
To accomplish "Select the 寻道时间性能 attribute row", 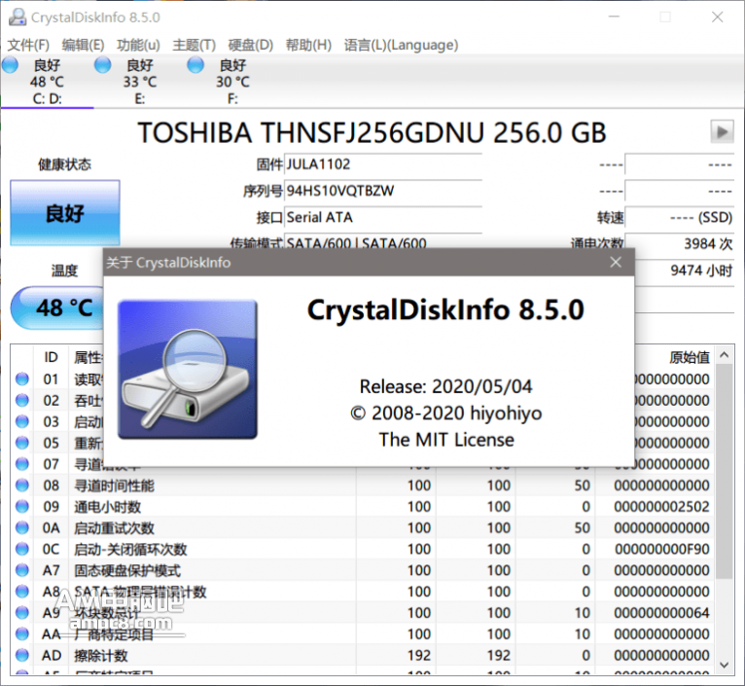I will click(x=363, y=486).
